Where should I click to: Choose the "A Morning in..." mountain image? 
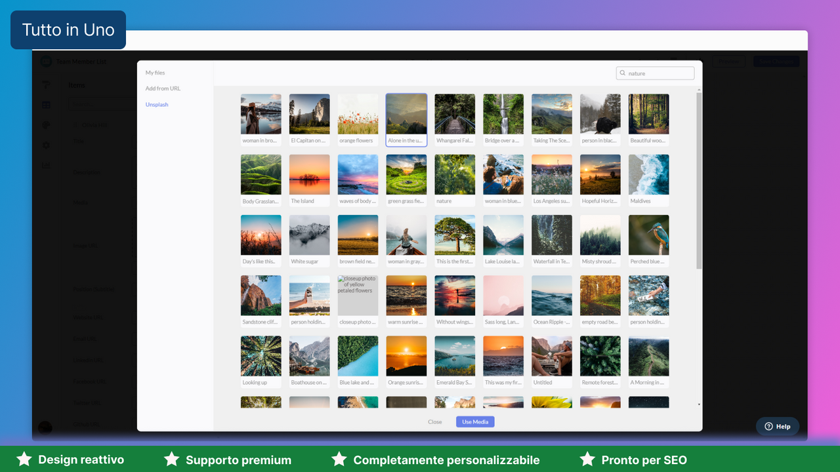coord(649,362)
